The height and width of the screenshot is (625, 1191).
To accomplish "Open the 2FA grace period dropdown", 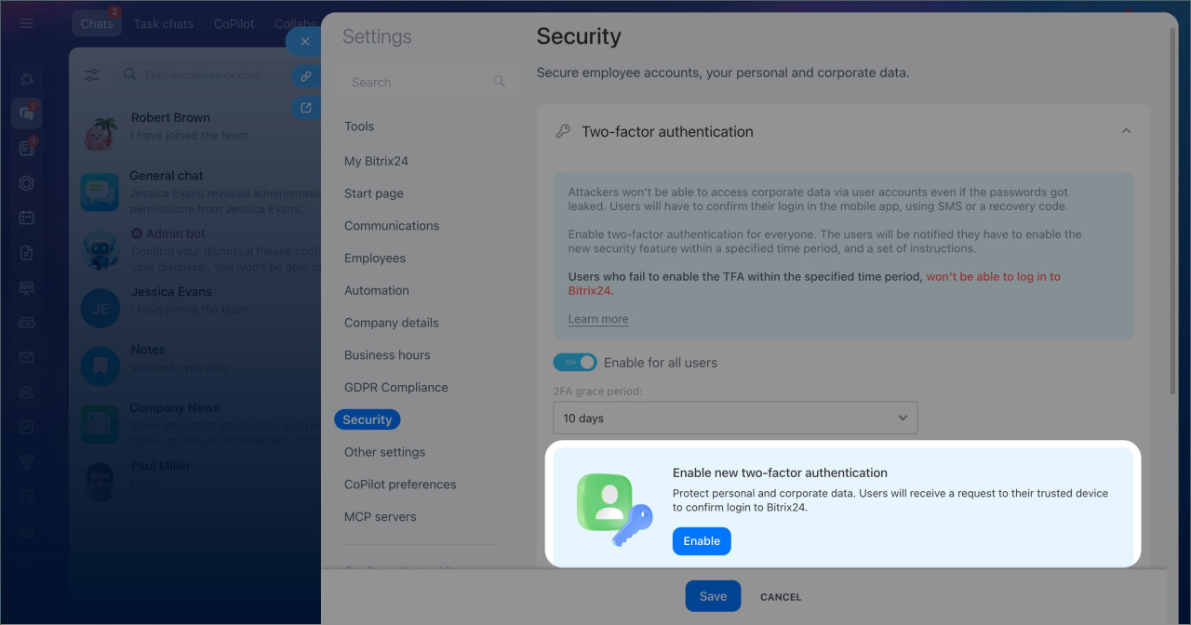I will click(x=735, y=419).
